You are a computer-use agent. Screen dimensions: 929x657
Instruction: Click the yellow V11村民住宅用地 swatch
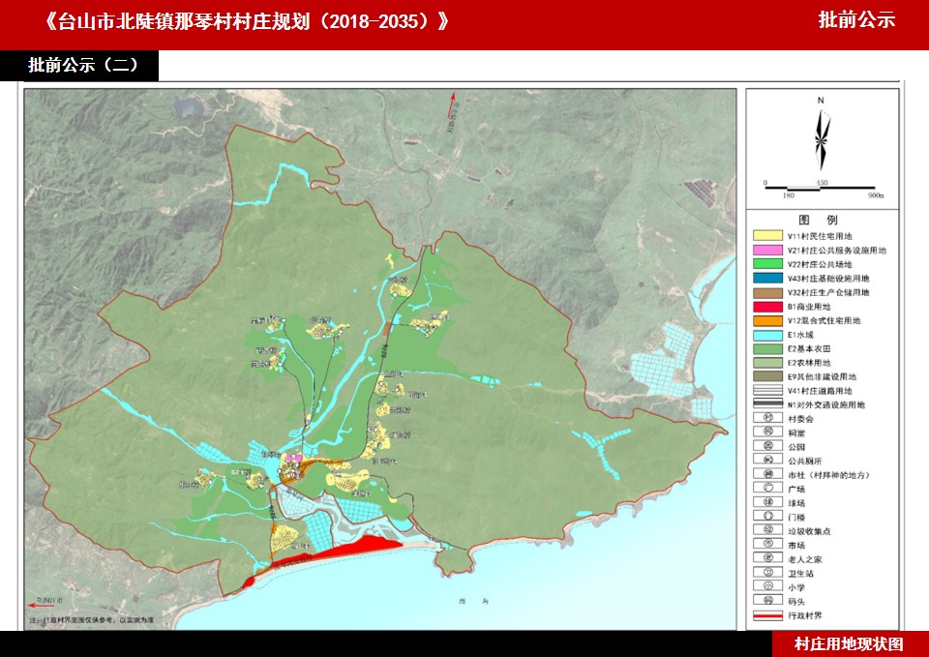click(768, 236)
